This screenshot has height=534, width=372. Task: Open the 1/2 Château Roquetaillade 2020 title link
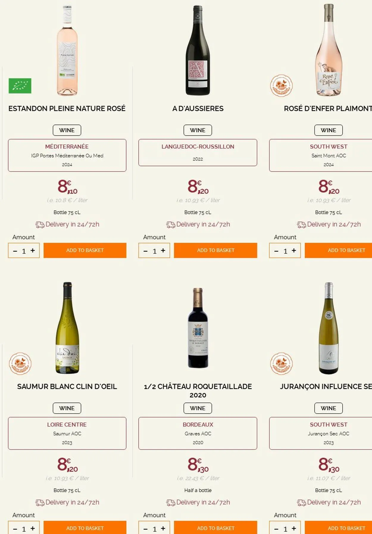coord(198,390)
